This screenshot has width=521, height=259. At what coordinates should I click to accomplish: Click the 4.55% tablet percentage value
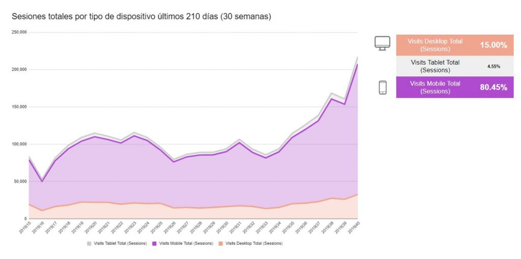pyautogui.click(x=494, y=67)
